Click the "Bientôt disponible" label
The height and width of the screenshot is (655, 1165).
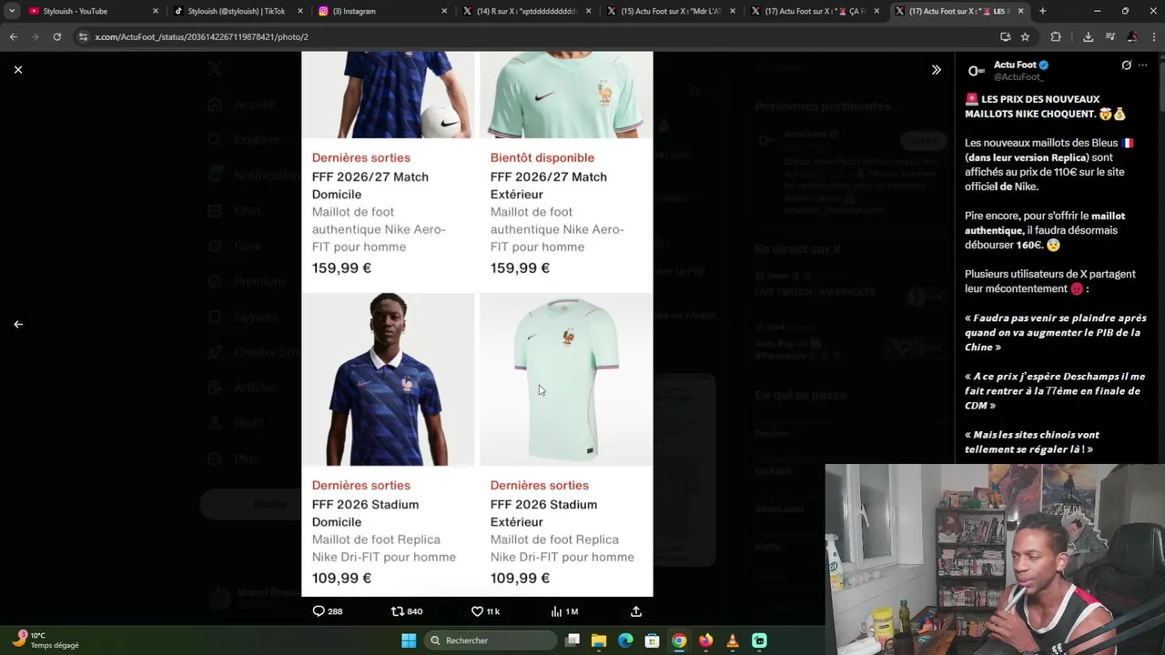(542, 157)
